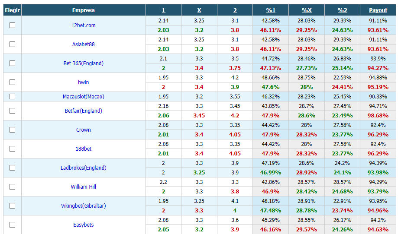Open the Crown company link
Screen dimensions: 398x234
pos(84,130)
